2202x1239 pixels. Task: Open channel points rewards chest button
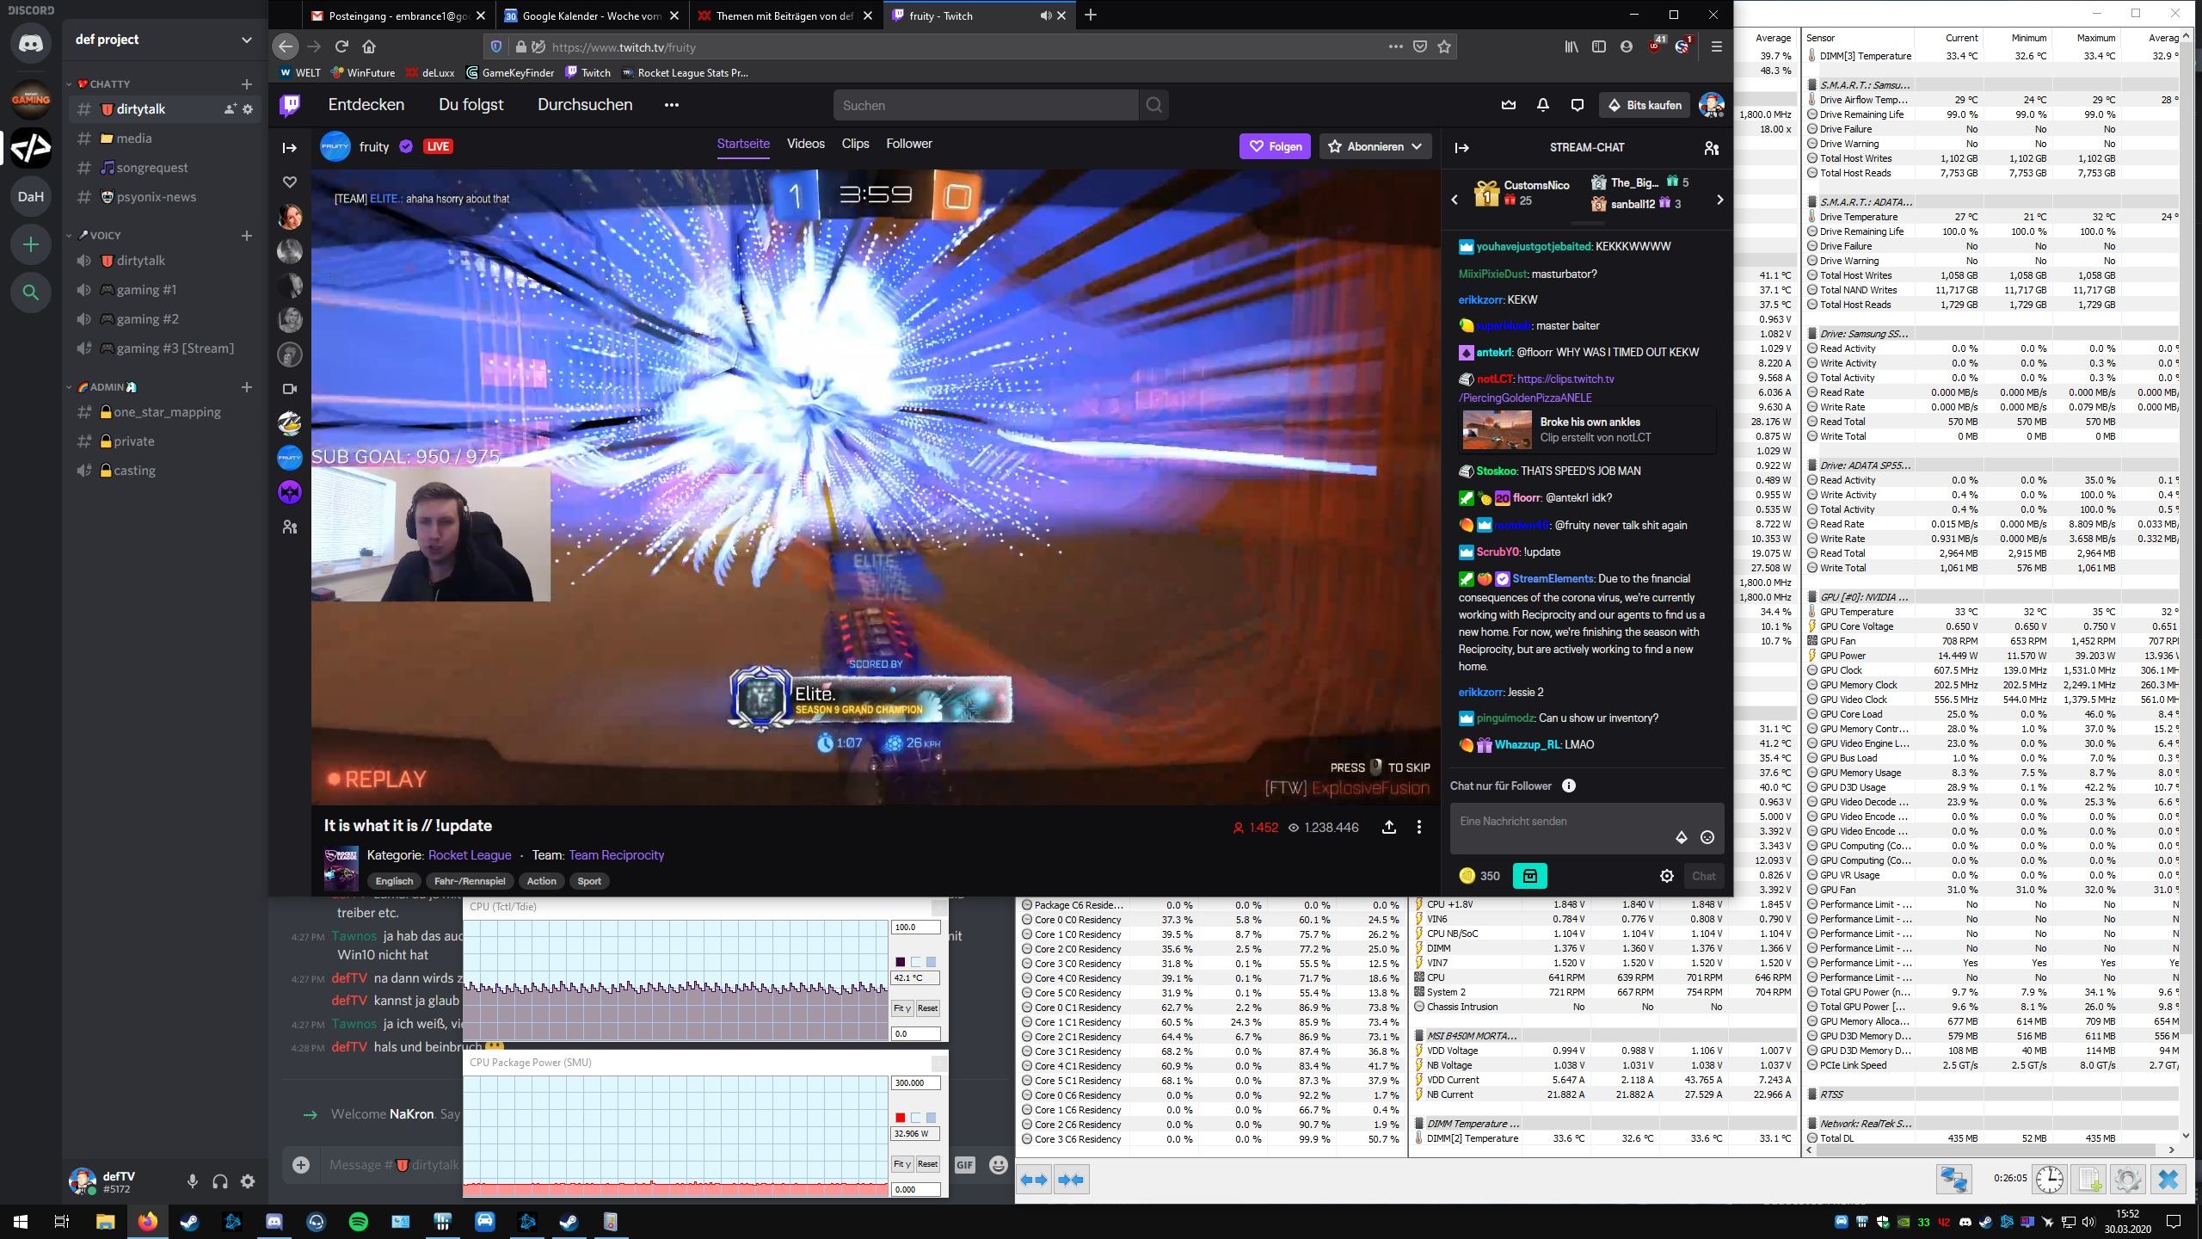click(x=1529, y=876)
